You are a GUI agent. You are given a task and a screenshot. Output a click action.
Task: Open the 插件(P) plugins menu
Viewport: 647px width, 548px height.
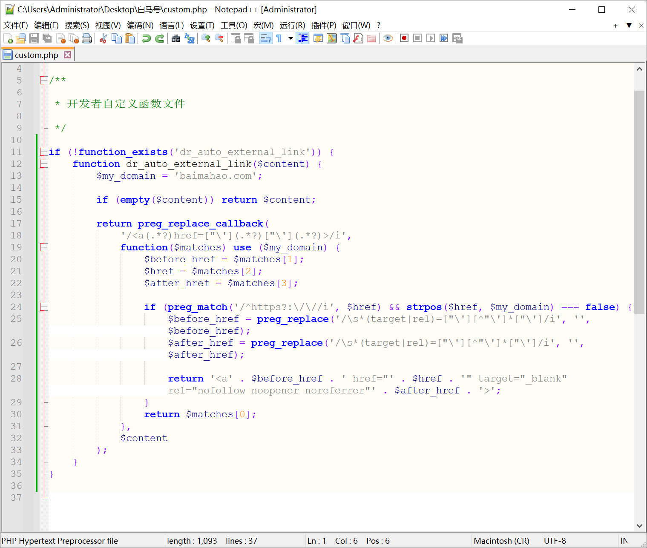point(323,26)
